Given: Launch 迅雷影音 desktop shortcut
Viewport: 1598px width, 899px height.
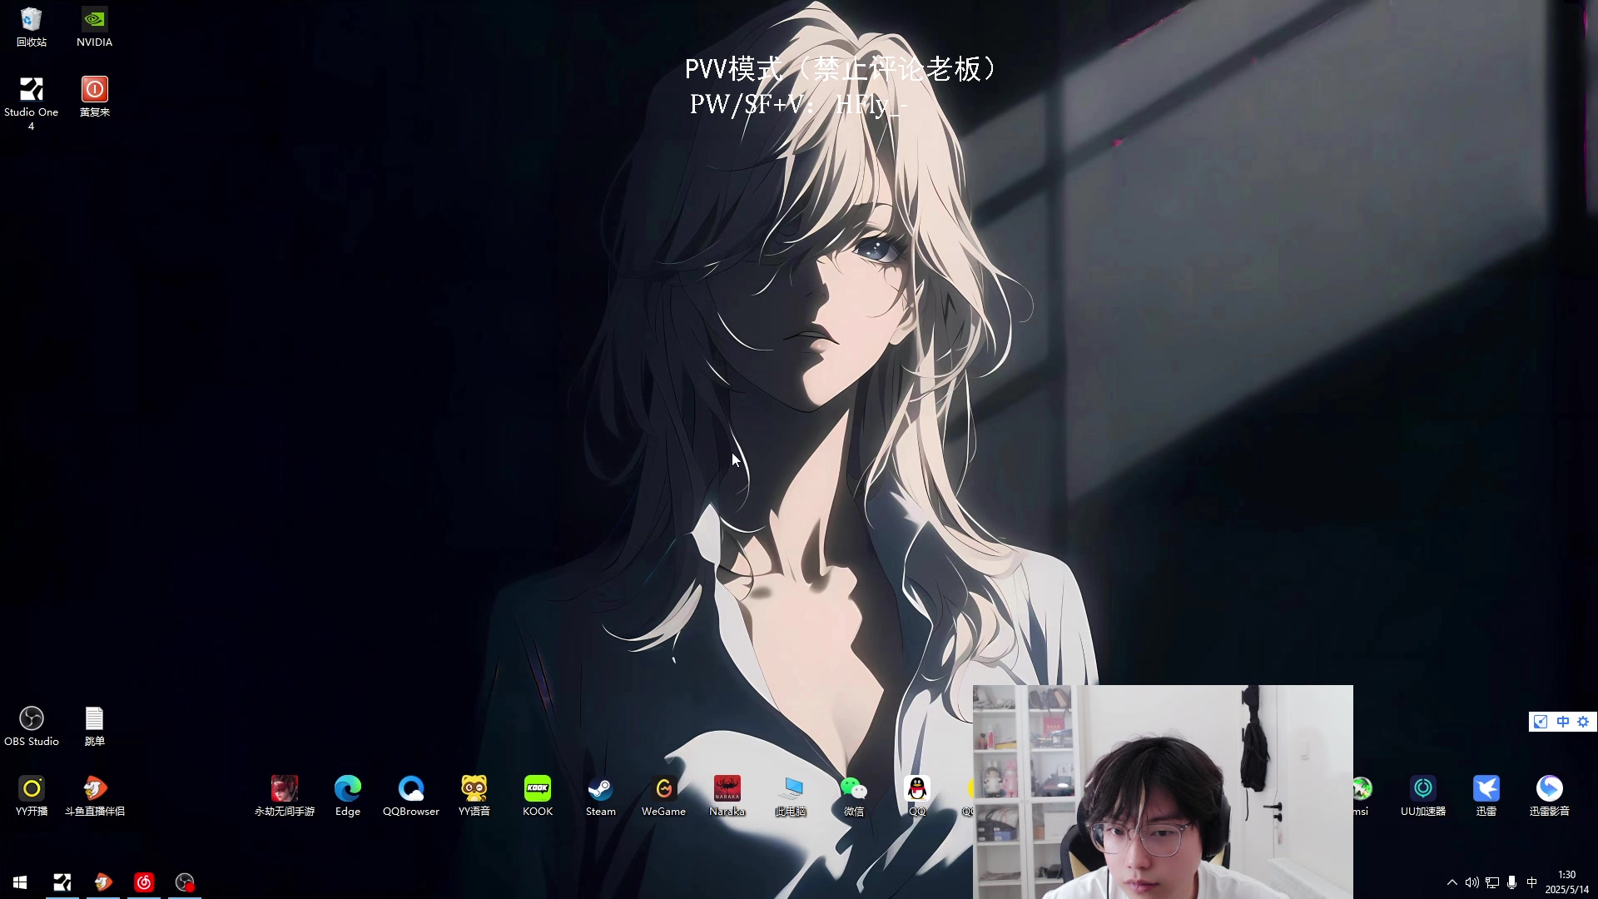Looking at the screenshot, I should 1550,796.
